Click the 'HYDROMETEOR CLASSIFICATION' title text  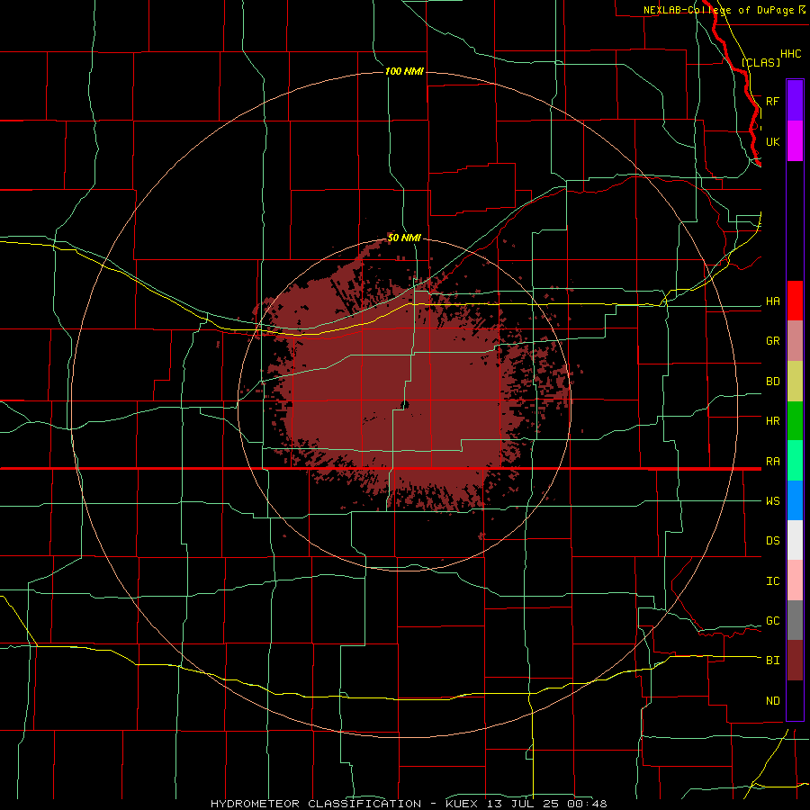316,804
